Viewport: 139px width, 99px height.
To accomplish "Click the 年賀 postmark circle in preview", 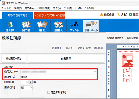I will coord(127,76).
